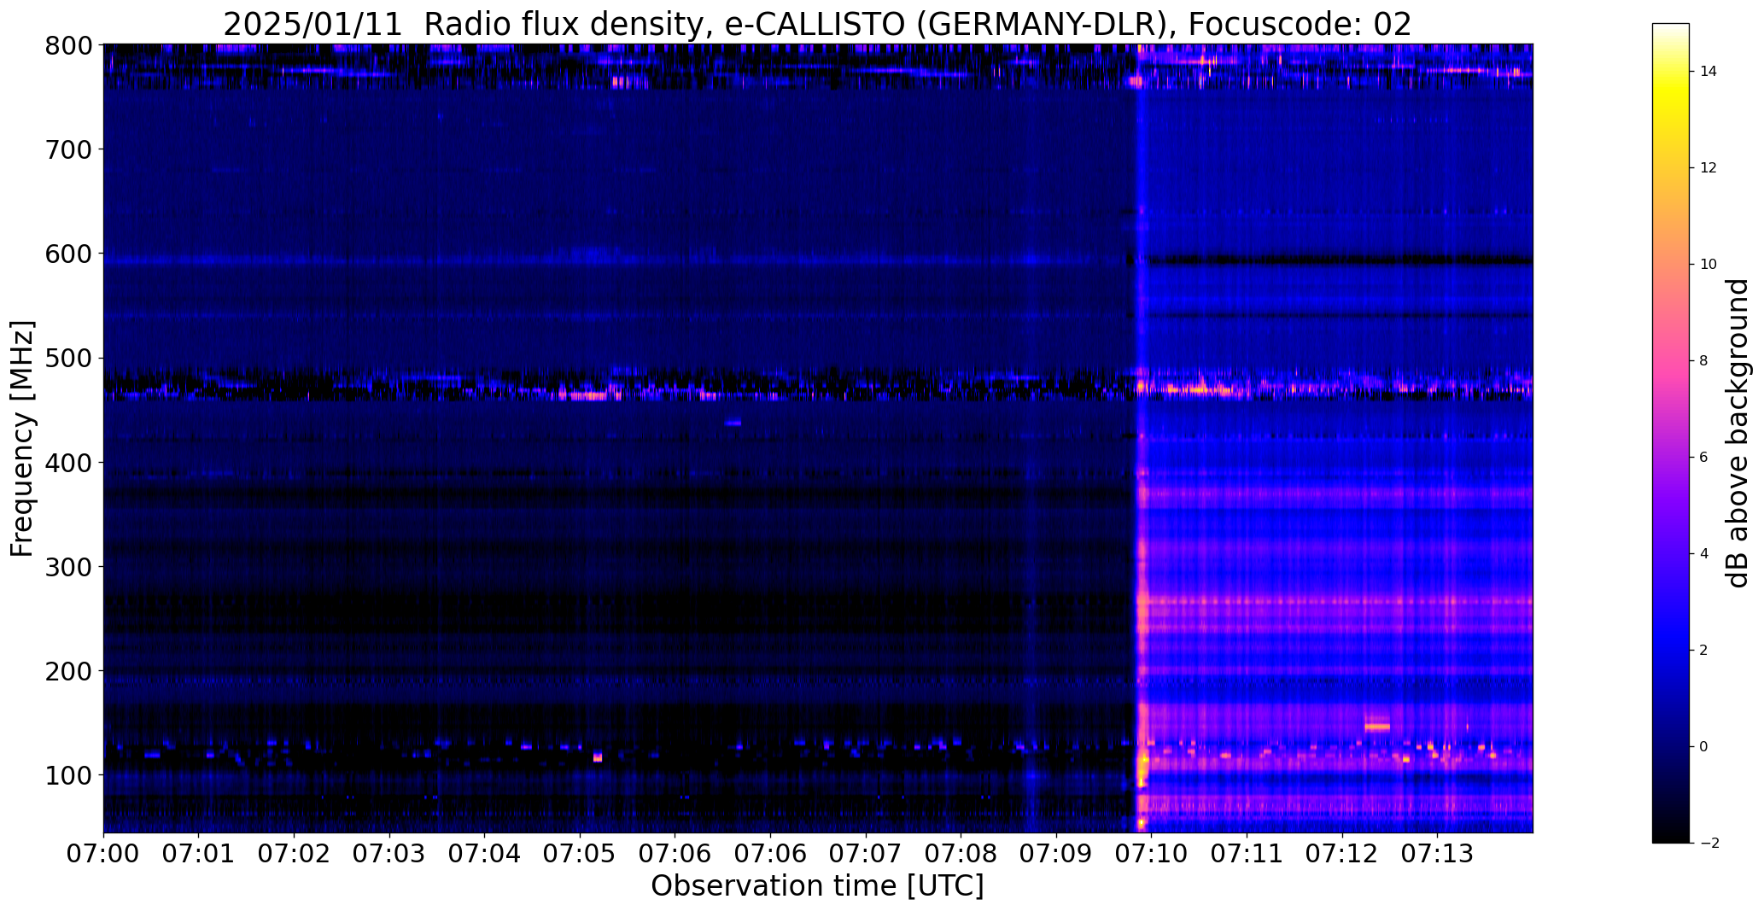Image resolution: width=1764 pixels, height=911 pixels.
Task: Click the 07:08 time tick label
Action: point(961,854)
